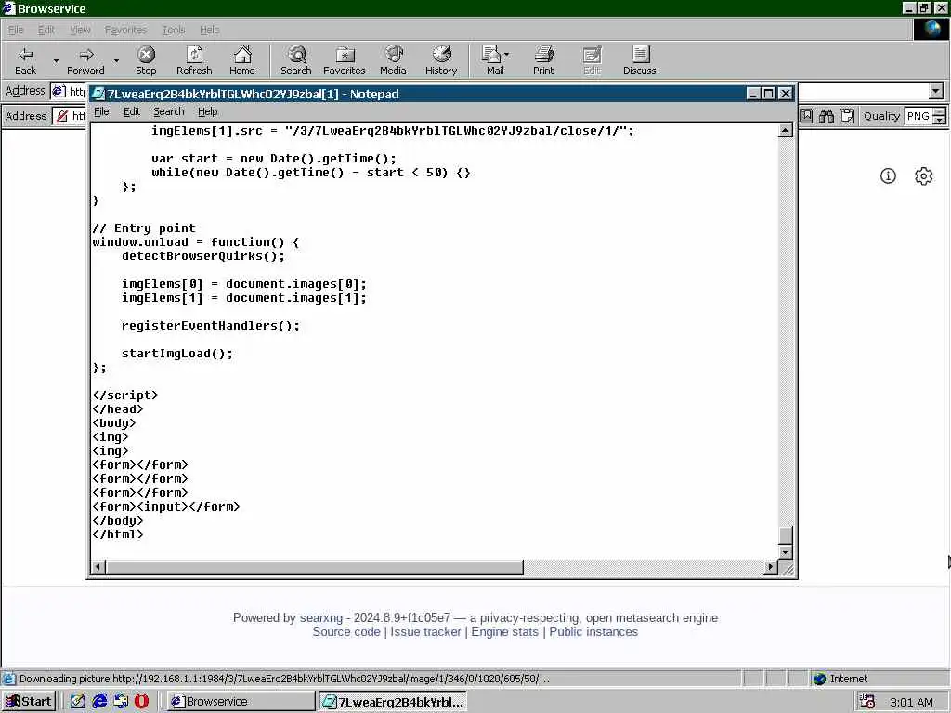The height and width of the screenshot is (713, 951).
Task: Open the Windows Start menu
Action: 29,702
